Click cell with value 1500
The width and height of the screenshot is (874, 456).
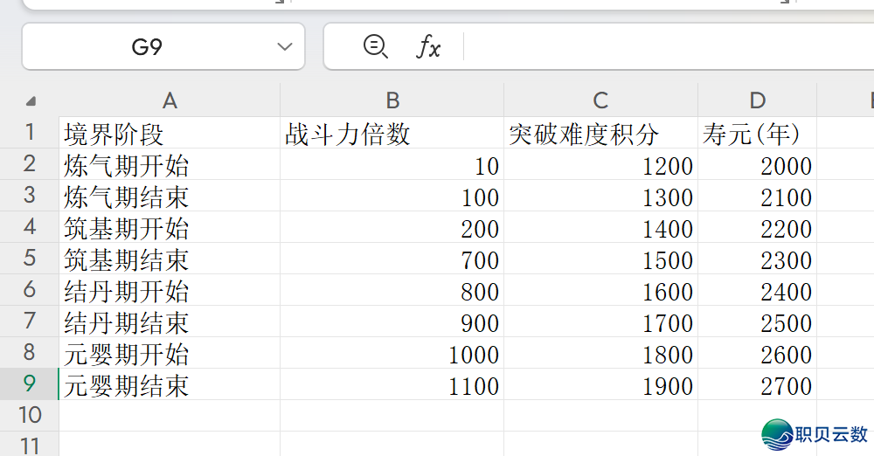point(600,258)
